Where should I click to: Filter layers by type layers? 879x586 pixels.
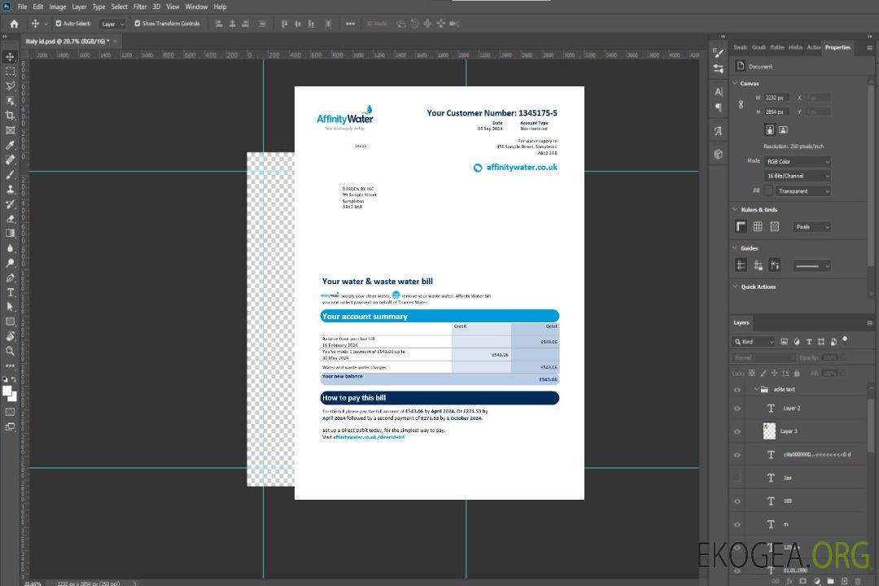tap(809, 342)
